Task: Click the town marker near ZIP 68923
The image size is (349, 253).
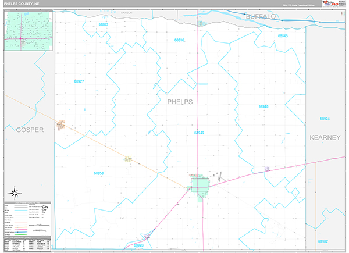Action: [x=147, y=236]
